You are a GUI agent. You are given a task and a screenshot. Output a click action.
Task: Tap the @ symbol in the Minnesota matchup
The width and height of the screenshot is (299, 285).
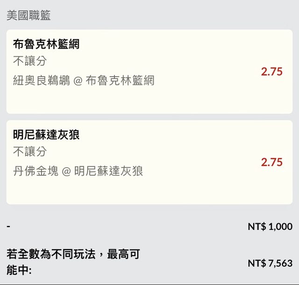[x=66, y=171]
